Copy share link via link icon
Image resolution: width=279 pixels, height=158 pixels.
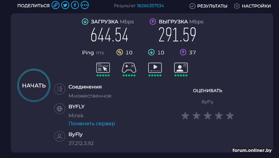point(55,5)
